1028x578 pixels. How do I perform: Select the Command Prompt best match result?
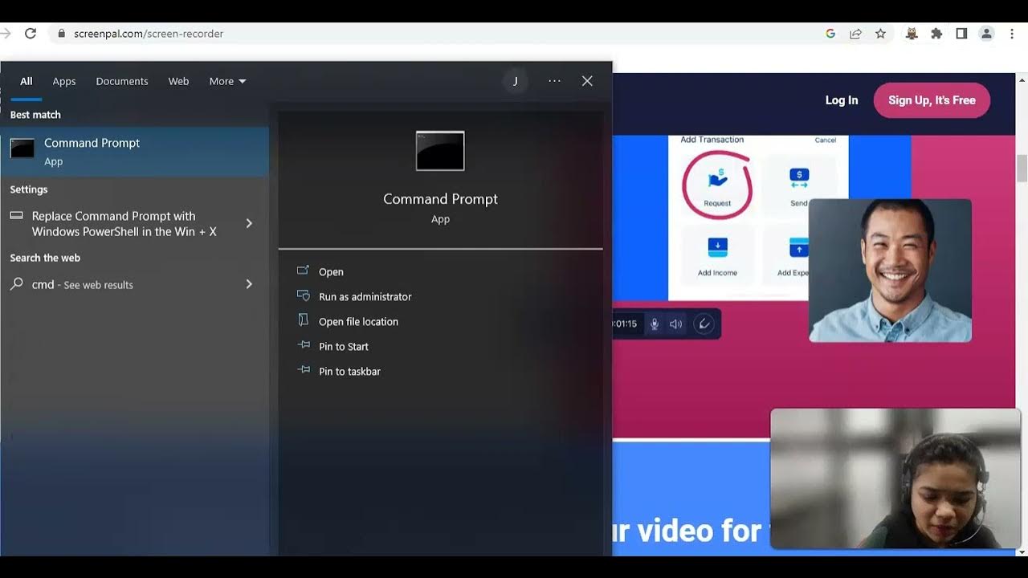(x=135, y=152)
